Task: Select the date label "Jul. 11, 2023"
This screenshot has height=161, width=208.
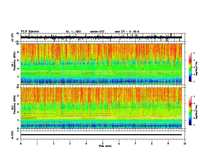Action: pos(73,32)
